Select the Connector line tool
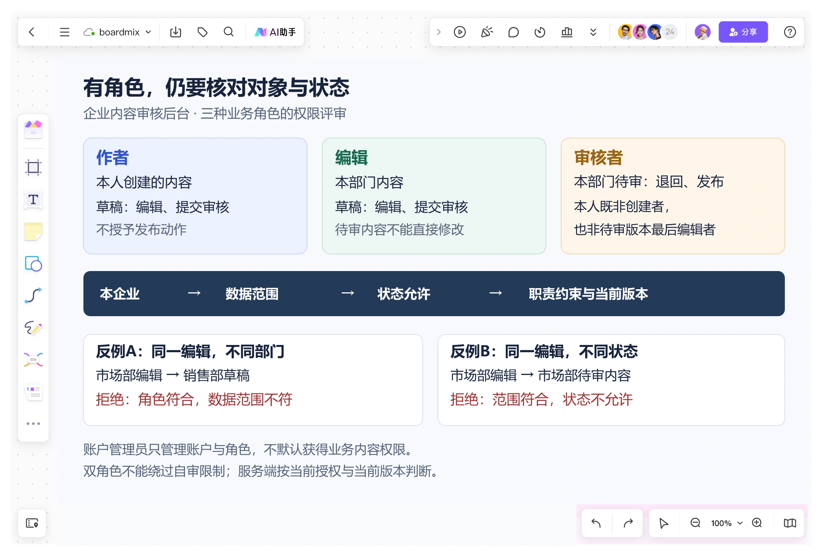 point(33,295)
